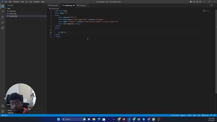Open Media Encoder from the taskbar
217x122 pixels.
click(114, 119)
